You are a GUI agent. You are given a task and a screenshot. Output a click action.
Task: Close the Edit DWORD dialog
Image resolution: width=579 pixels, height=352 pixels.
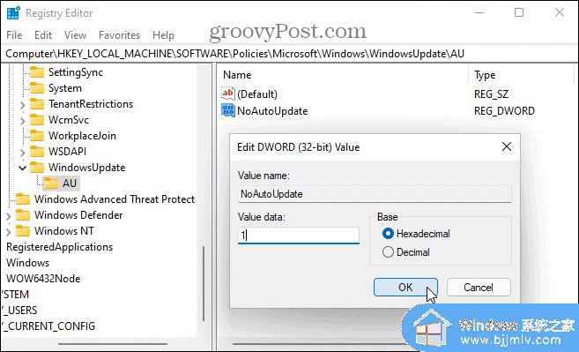[x=507, y=146]
